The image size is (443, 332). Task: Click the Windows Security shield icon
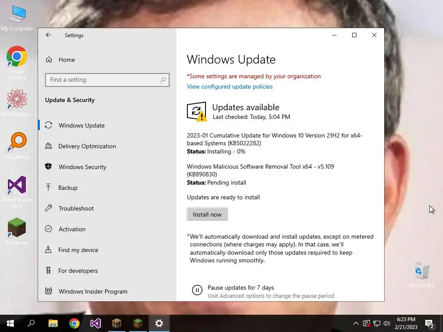tap(48, 166)
